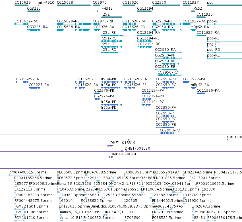Select transcript CG2976-RB
The height and width of the screenshot is (222, 242).
(96, 24)
